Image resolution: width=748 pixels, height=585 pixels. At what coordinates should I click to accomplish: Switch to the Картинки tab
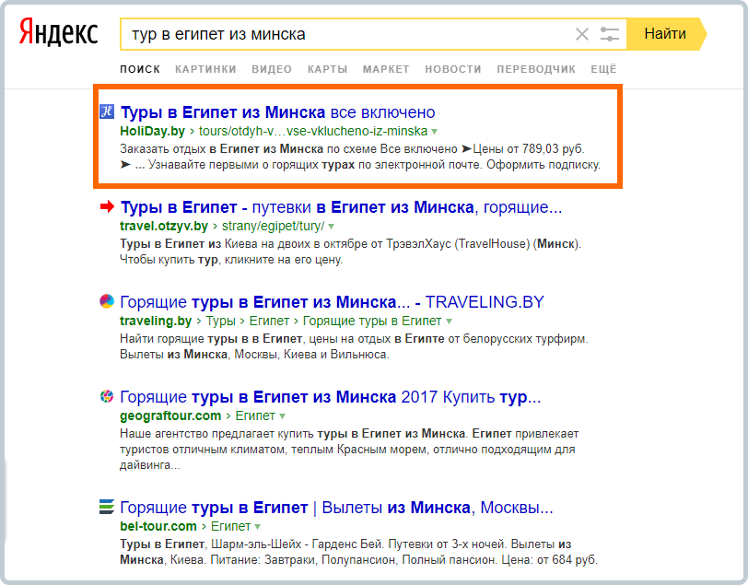(205, 69)
